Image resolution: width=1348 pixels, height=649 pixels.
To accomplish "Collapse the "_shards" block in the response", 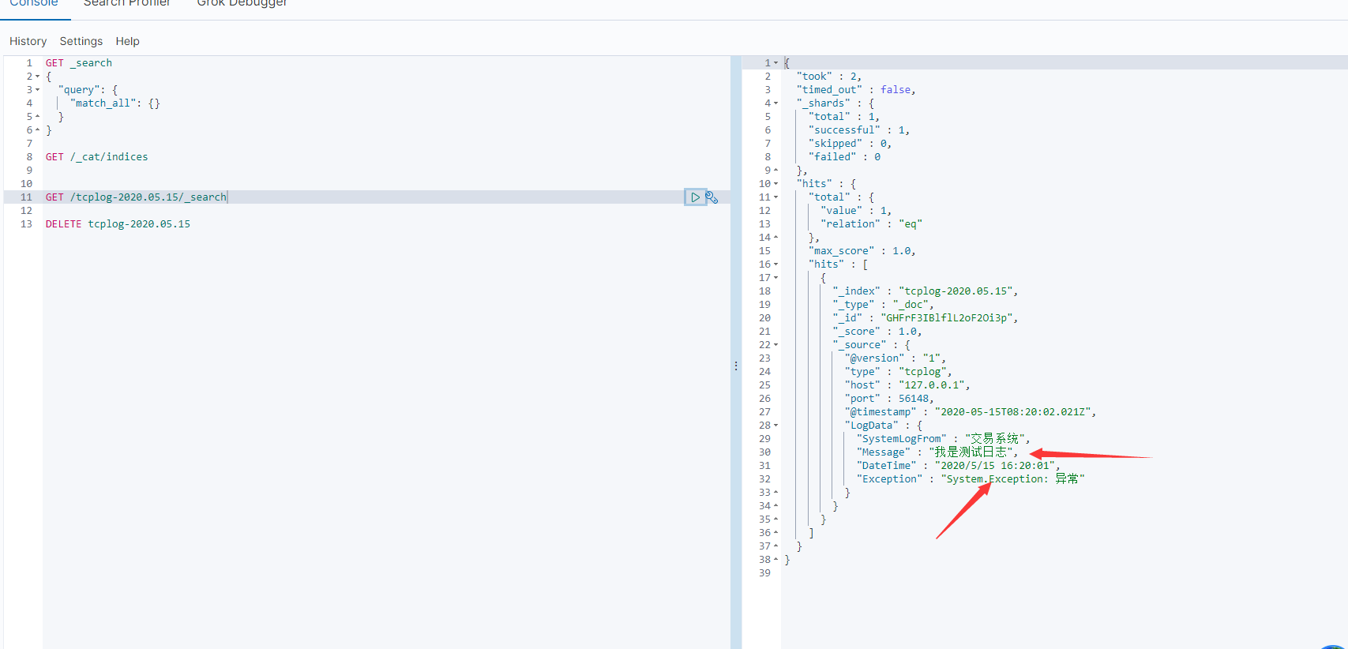I will coord(775,103).
